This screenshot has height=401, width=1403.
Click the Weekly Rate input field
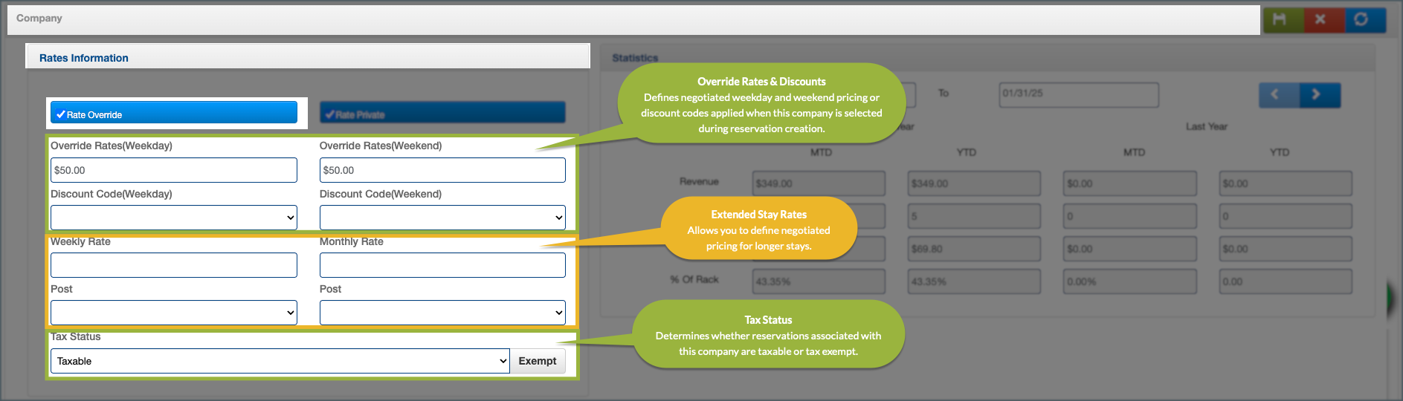(173, 265)
